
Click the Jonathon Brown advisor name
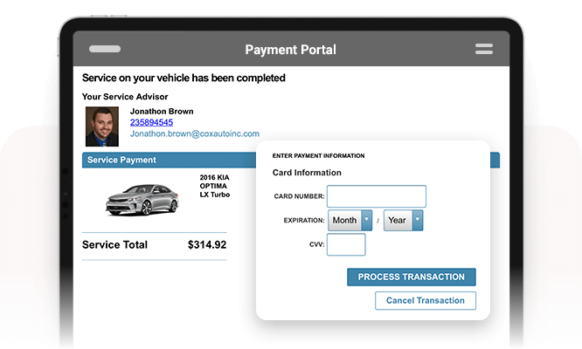pyautogui.click(x=162, y=112)
